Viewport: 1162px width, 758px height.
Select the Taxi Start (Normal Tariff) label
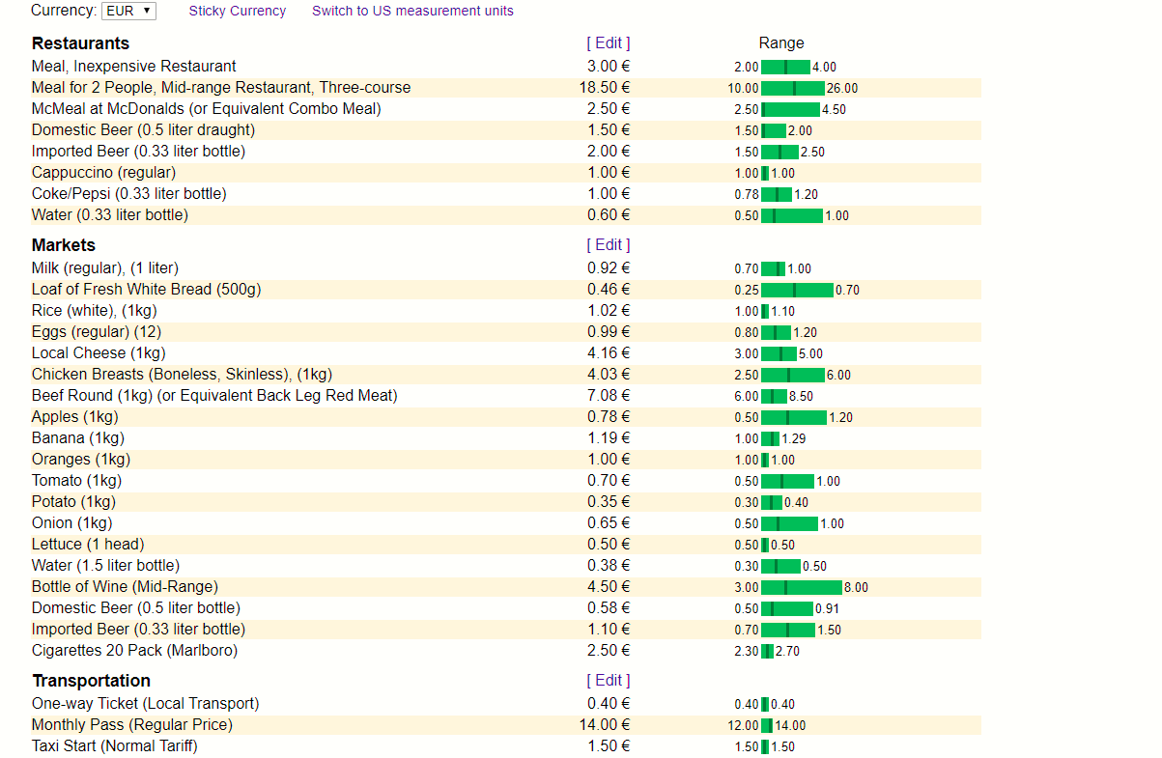(x=114, y=745)
